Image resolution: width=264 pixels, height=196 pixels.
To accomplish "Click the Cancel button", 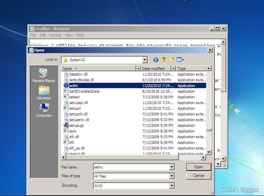I will tap(199, 176).
